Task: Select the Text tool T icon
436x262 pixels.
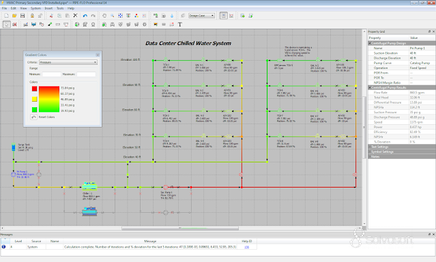Action: point(180,25)
